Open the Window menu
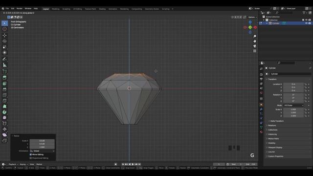The width and height of the screenshot is (313, 176). [x=28, y=9]
